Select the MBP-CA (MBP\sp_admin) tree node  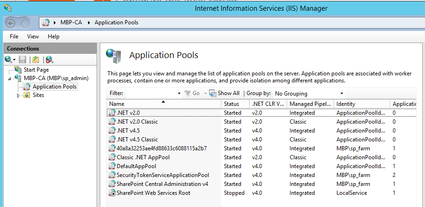click(56, 78)
